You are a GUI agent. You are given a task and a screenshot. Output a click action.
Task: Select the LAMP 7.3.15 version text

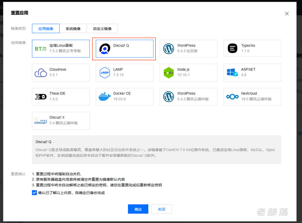coord(119,75)
